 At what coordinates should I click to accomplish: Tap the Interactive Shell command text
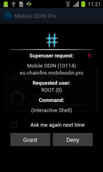51,110
